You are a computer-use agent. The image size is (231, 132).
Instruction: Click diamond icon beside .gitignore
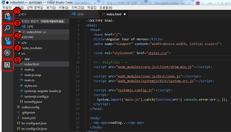coord(18,112)
